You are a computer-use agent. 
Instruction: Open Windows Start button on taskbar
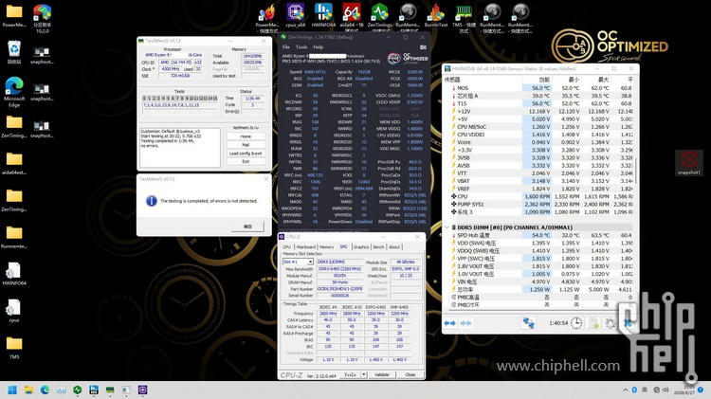pos(12,390)
